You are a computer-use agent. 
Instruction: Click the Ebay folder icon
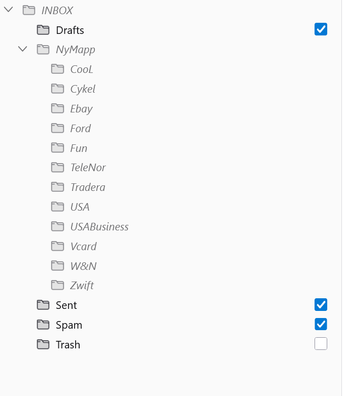tap(57, 108)
